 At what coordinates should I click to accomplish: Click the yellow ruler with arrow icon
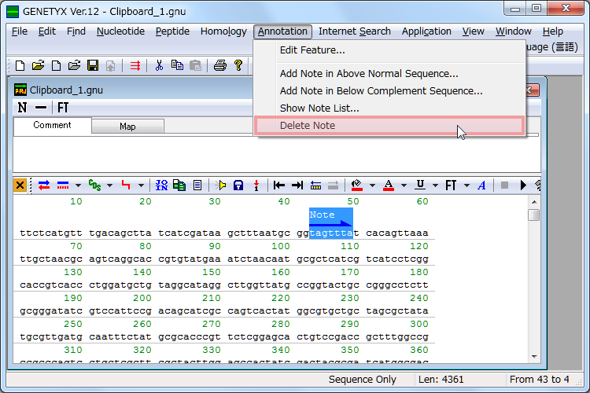click(x=315, y=185)
